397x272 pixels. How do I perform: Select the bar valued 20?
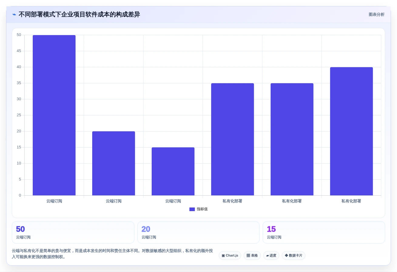coord(113,163)
